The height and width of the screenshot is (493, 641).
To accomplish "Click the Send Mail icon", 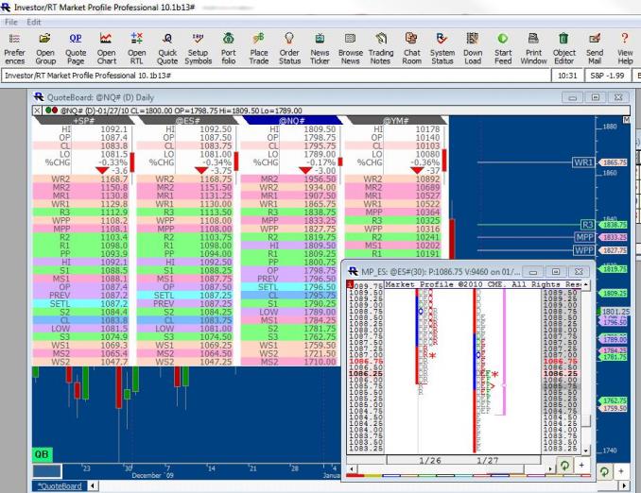I will coord(595,48).
